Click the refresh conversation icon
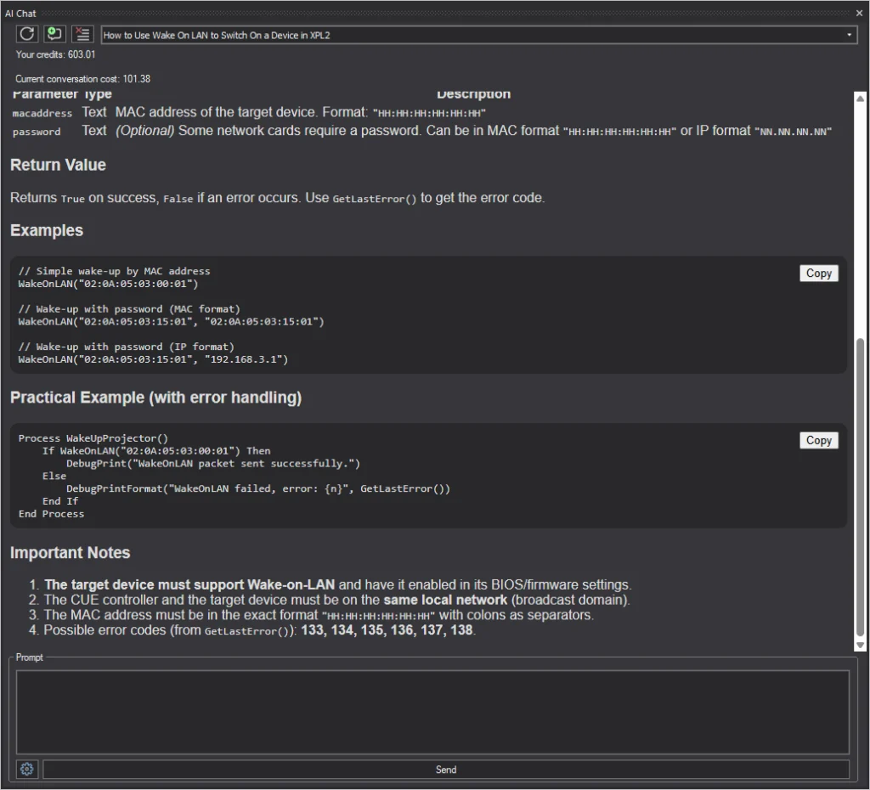 [x=27, y=34]
